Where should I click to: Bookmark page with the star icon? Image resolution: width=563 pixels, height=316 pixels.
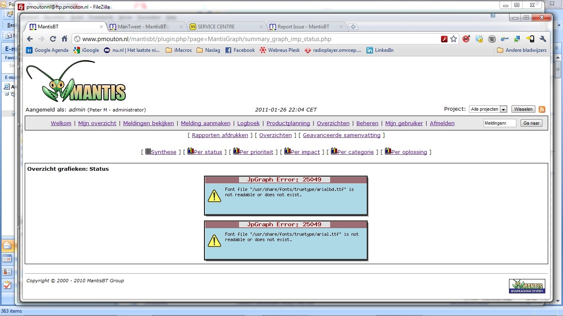[x=454, y=39]
